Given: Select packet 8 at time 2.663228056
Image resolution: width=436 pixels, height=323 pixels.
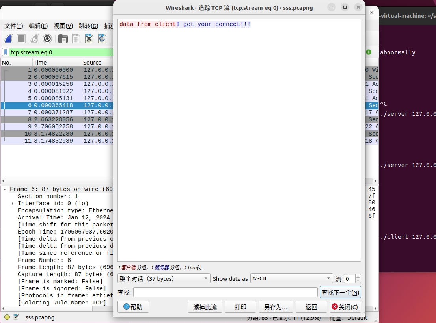Looking at the screenshot, I should click(57, 119).
